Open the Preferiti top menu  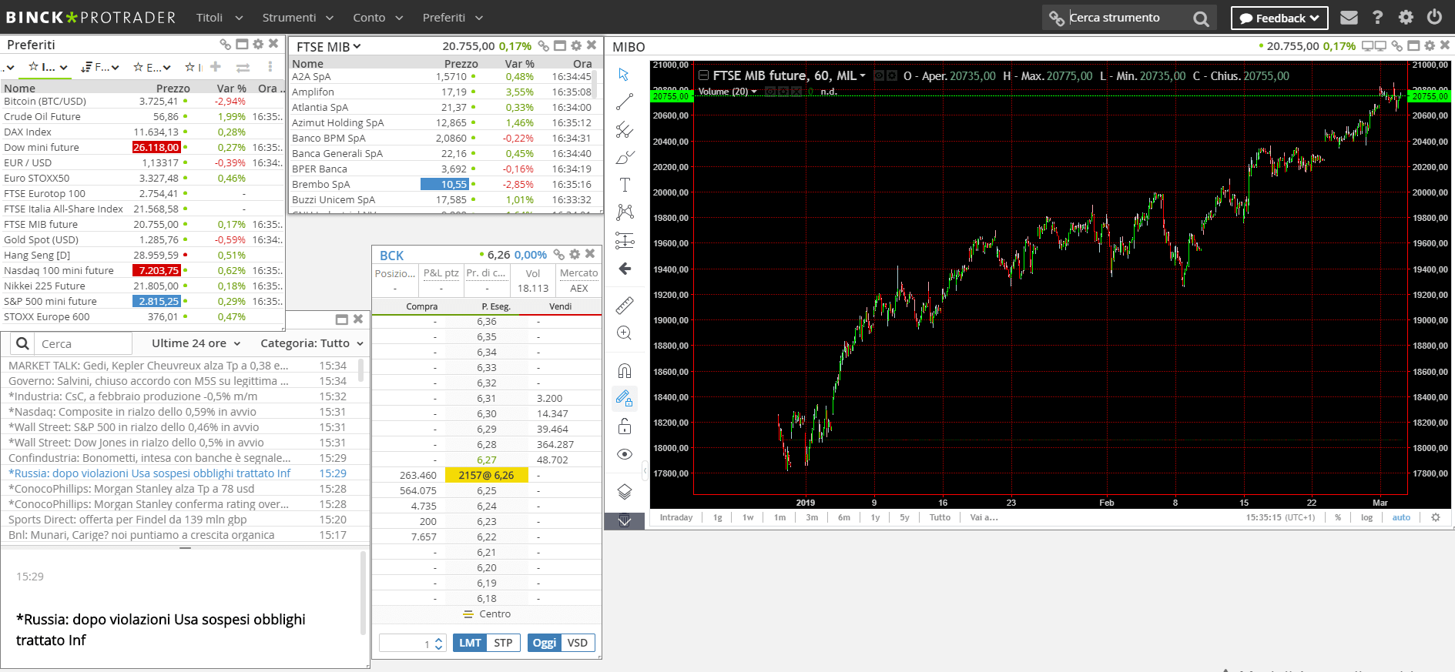point(453,17)
